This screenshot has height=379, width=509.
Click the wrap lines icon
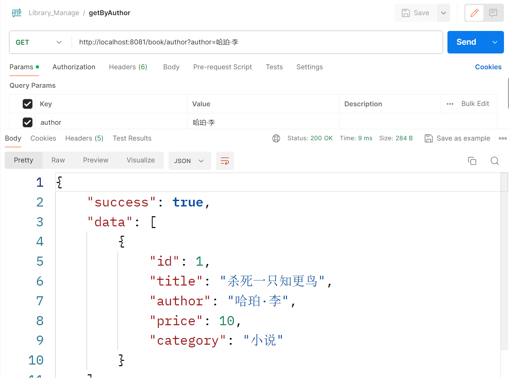click(225, 161)
